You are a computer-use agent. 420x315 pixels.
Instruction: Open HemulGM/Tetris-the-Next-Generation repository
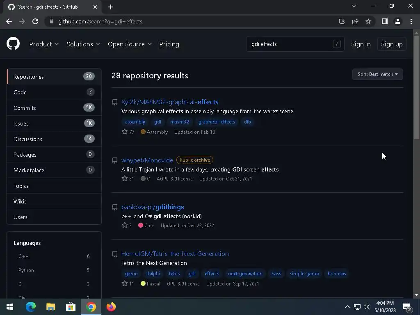(175, 253)
